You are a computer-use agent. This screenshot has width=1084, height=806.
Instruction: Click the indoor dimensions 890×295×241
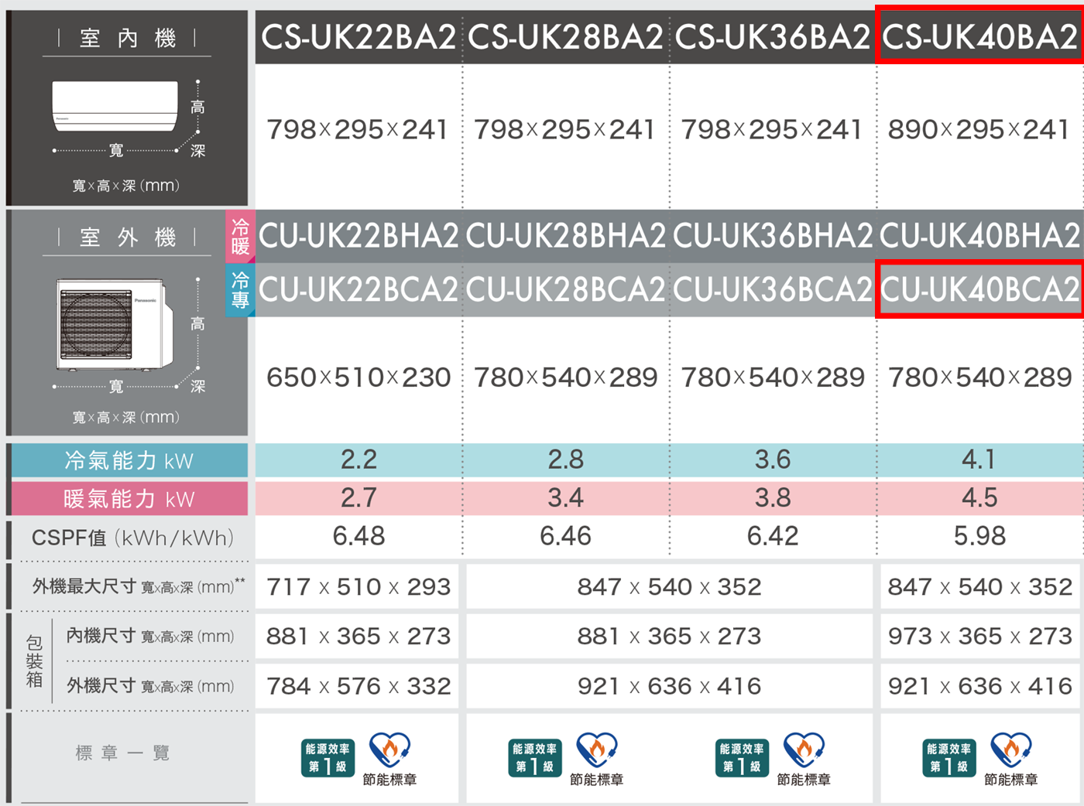pyautogui.click(x=979, y=130)
